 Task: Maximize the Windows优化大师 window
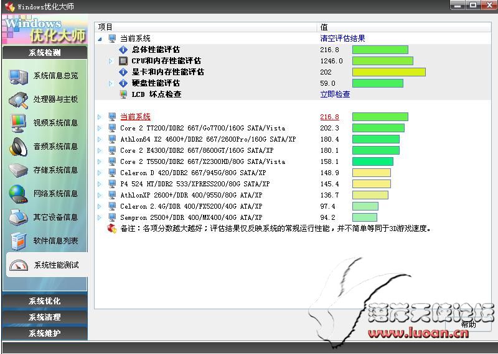[x=473, y=5]
